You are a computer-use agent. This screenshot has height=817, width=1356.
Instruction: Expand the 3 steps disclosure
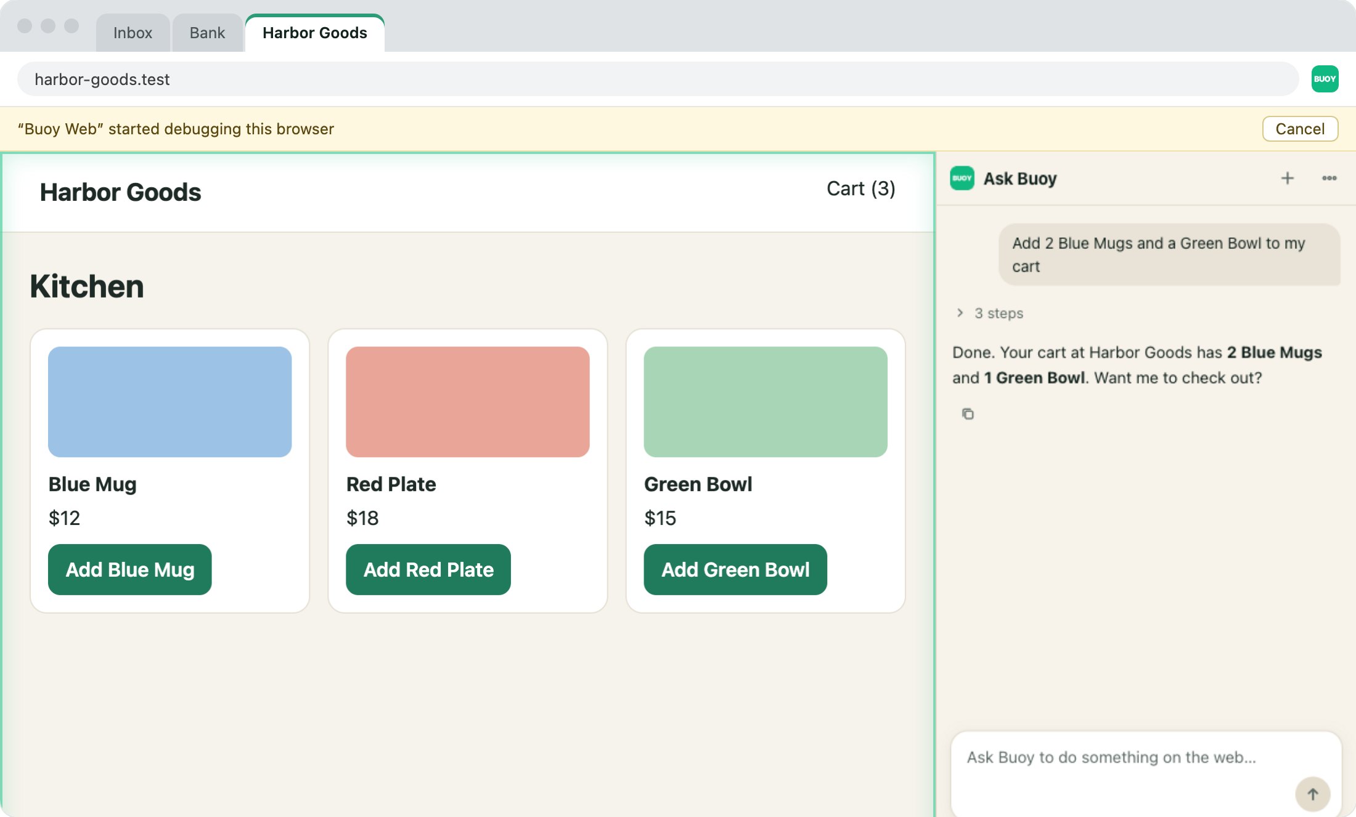(990, 313)
